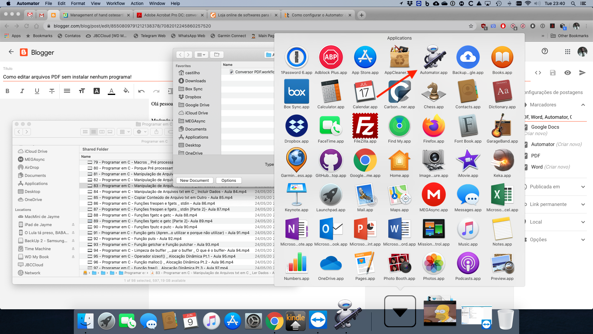Publish post with the send arrow icon
The image size is (593, 334).
pyautogui.click(x=582, y=73)
